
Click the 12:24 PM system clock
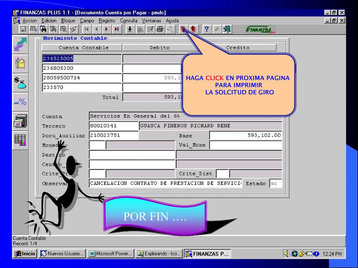coord(332,254)
